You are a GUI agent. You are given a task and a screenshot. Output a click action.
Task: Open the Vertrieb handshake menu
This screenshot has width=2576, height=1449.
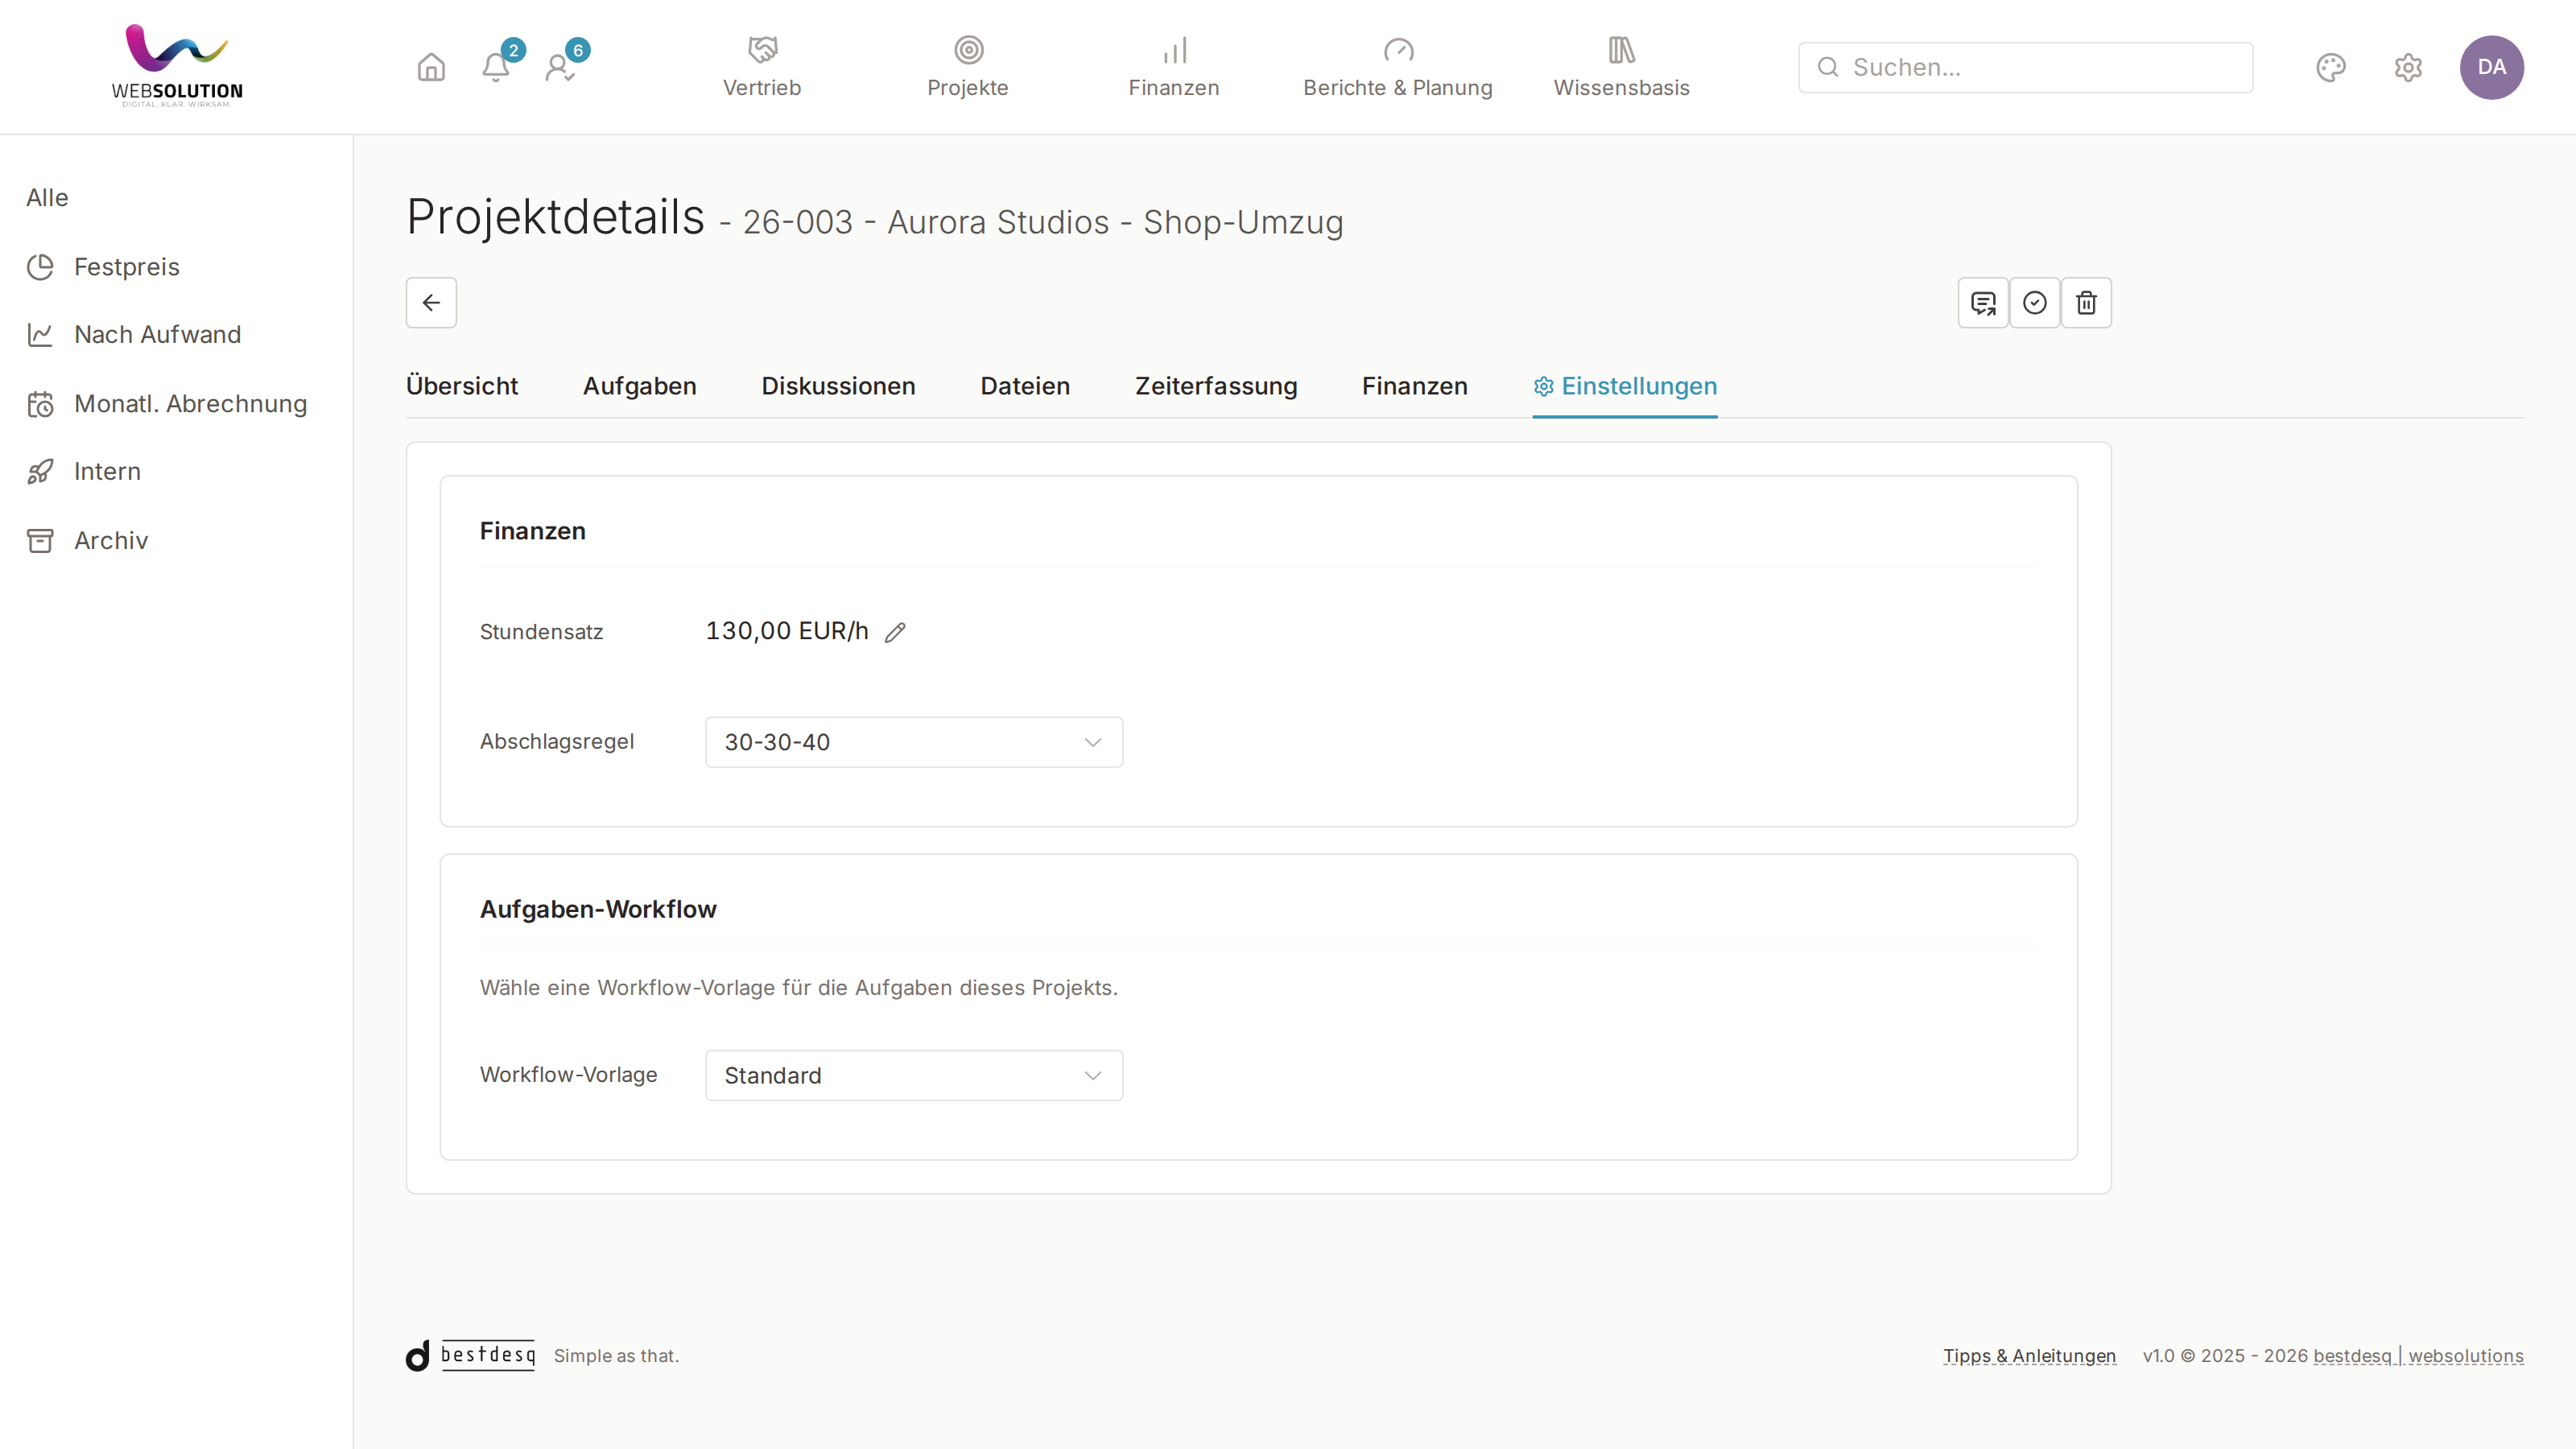coord(762,67)
